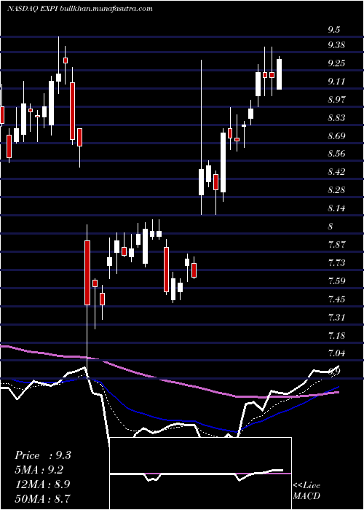Pick the 8.69 price label
The width and height of the screenshot is (364, 510).
click(336, 136)
